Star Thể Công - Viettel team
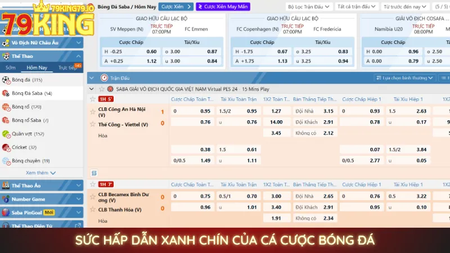450x253 pixels. point(93,124)
